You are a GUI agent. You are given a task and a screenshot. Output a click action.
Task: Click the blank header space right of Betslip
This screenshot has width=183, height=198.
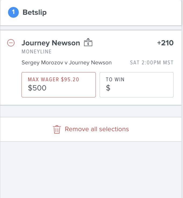(114, 12)
